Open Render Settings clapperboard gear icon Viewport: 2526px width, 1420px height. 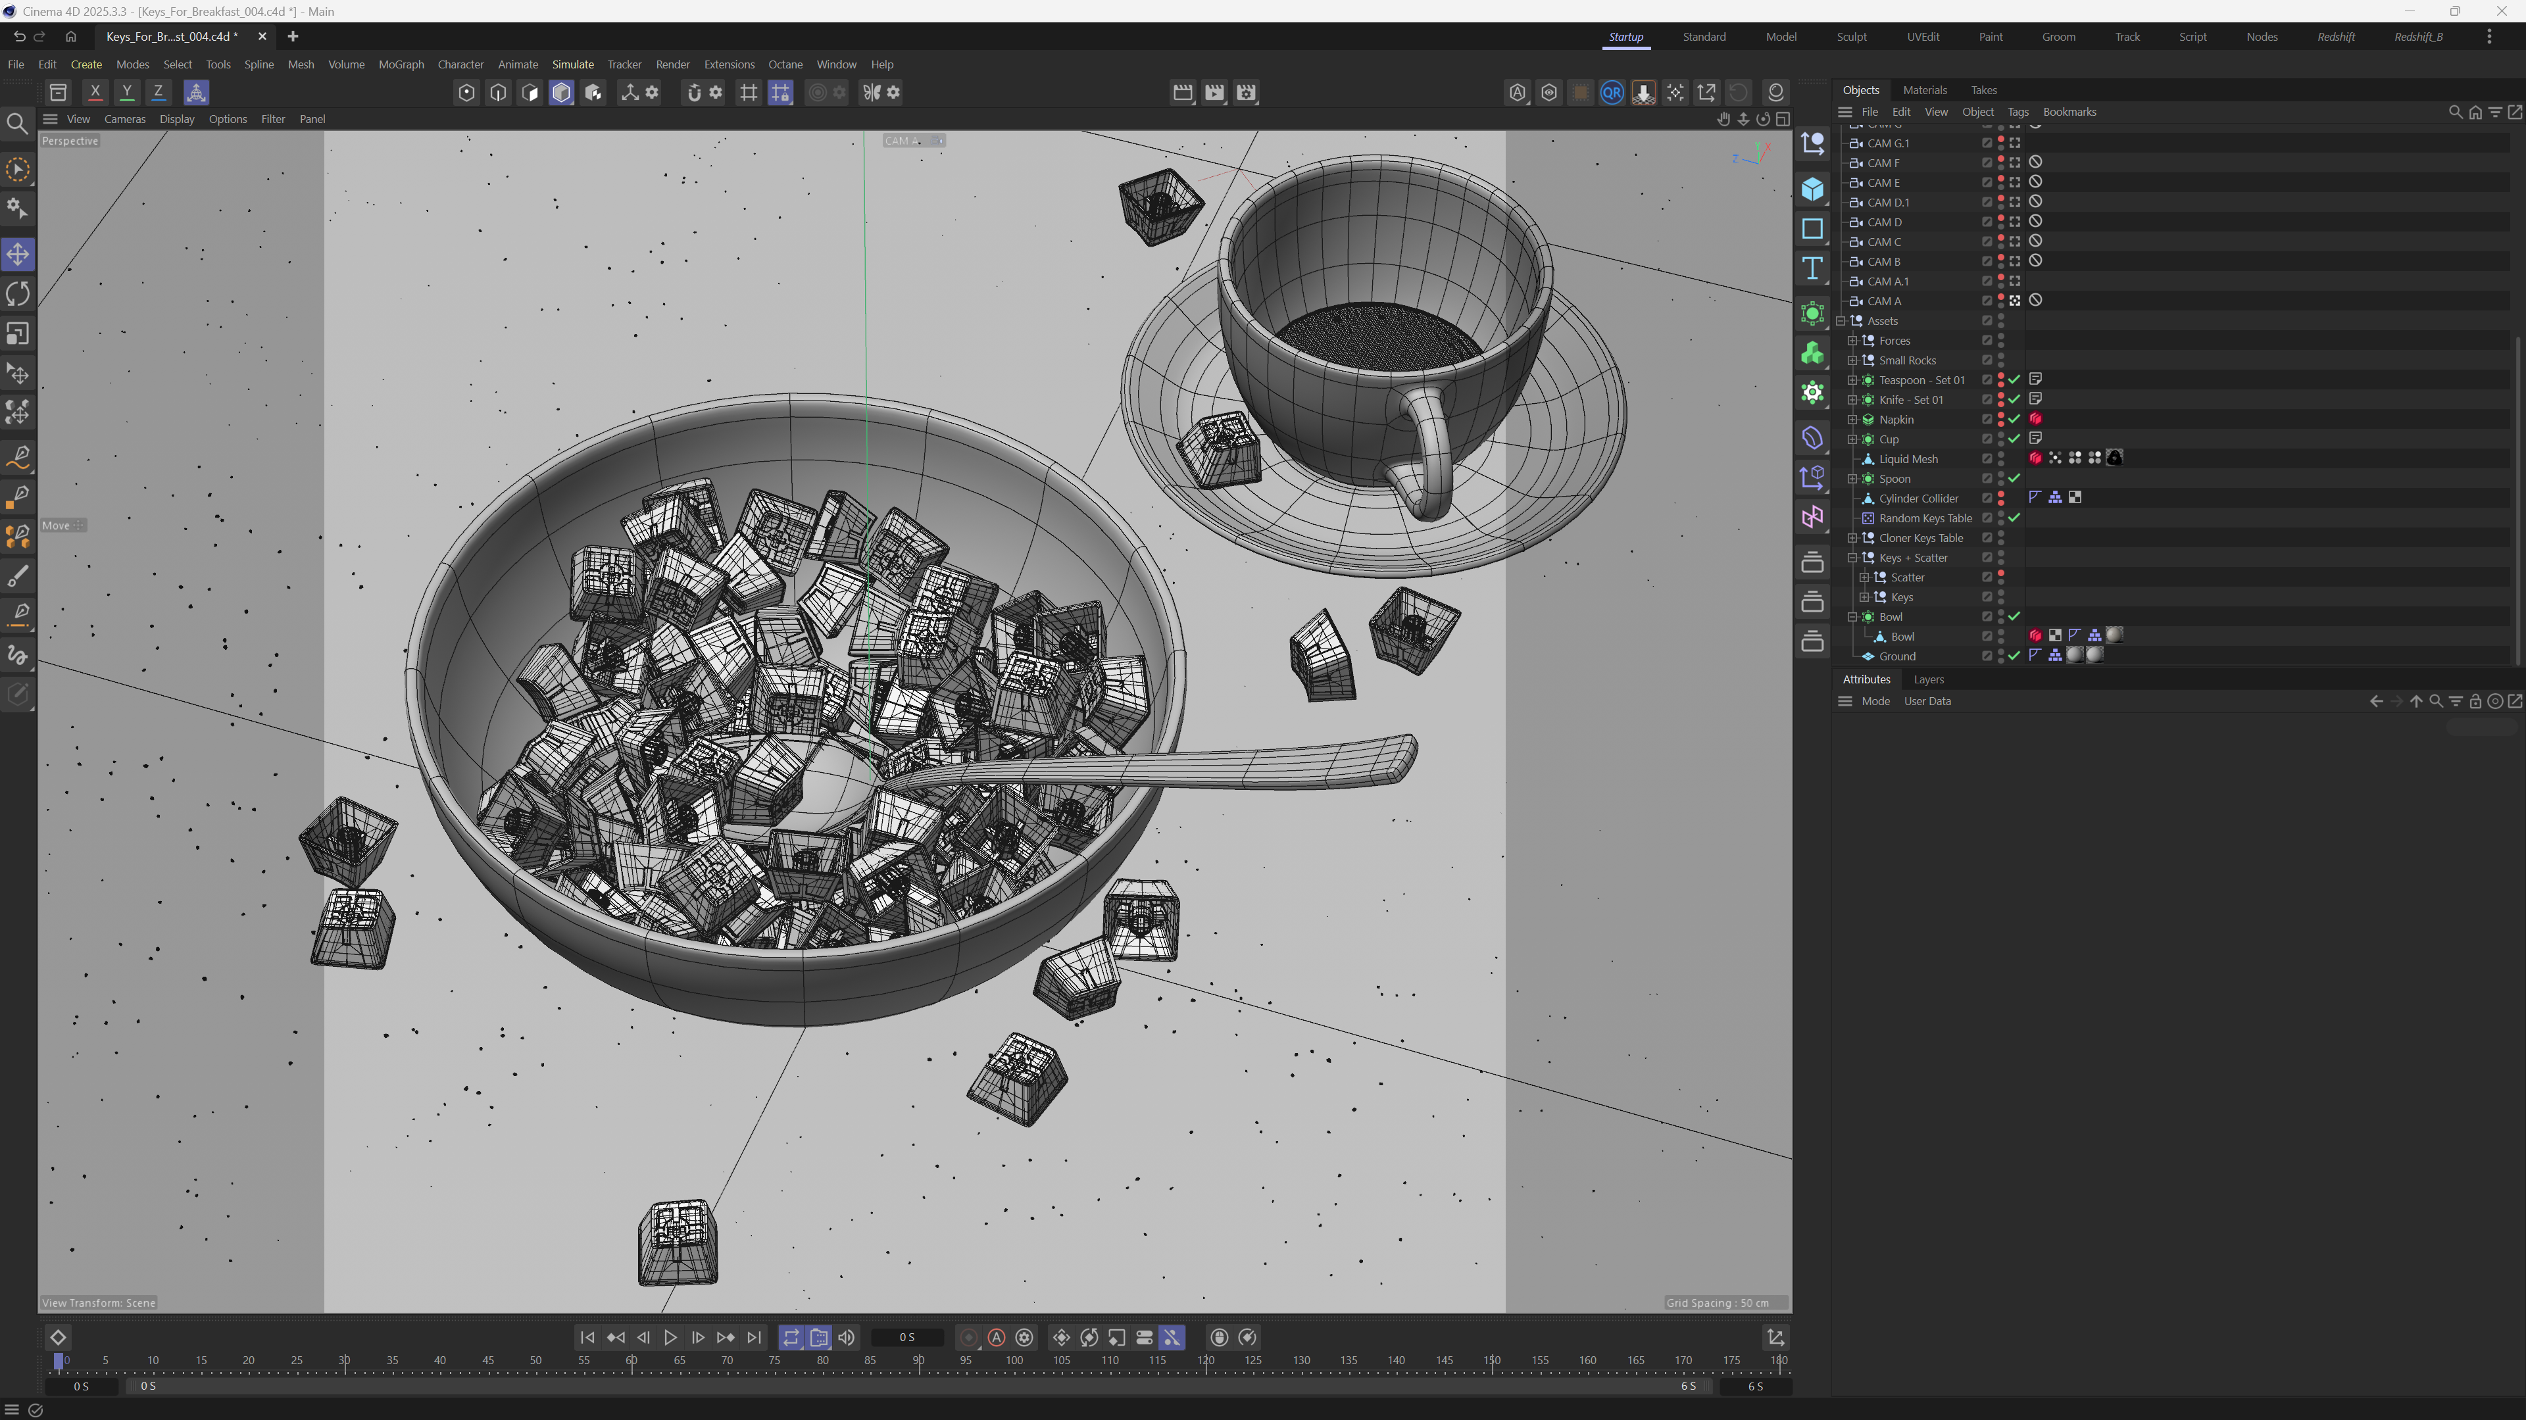tap(1247, 92)
